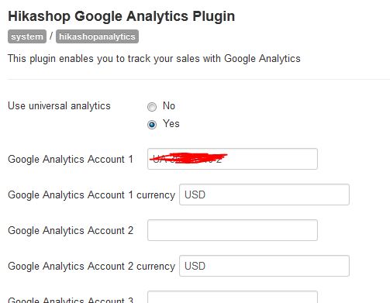Viewport: 390px width, 303px height.
Task: Click the plugin description text
Action: tap(154, 59)
